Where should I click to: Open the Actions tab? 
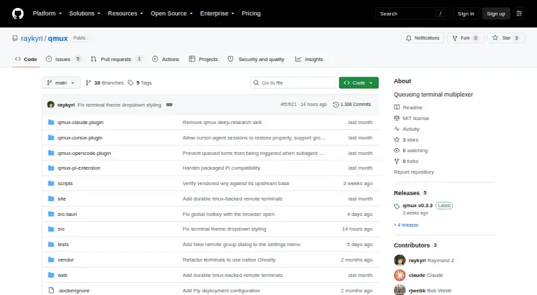coord(166,59)
